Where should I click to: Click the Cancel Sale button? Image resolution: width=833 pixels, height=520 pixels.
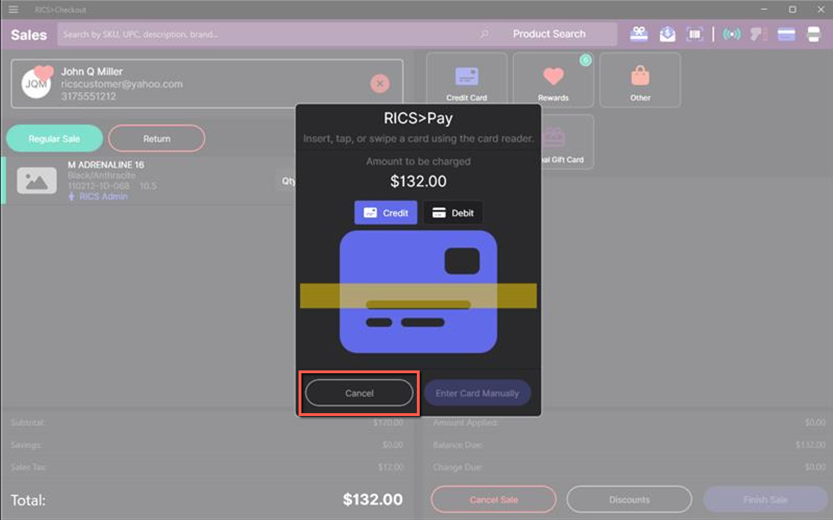(494, 500)
